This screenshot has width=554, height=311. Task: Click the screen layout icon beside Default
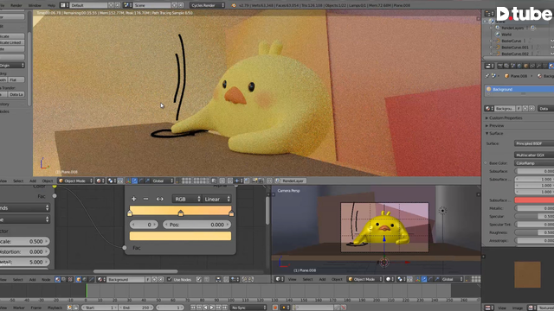click(64, 5)
